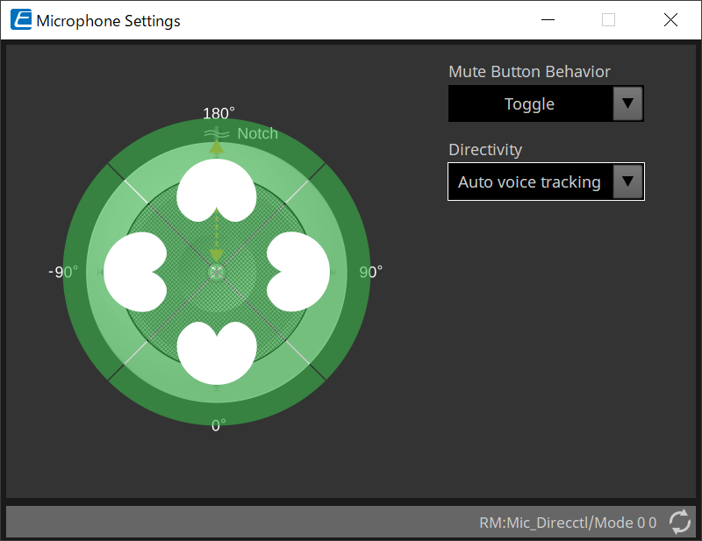Click the Notch wave icon above the polar chart
The image size is (702, 541).
(216, 133)
